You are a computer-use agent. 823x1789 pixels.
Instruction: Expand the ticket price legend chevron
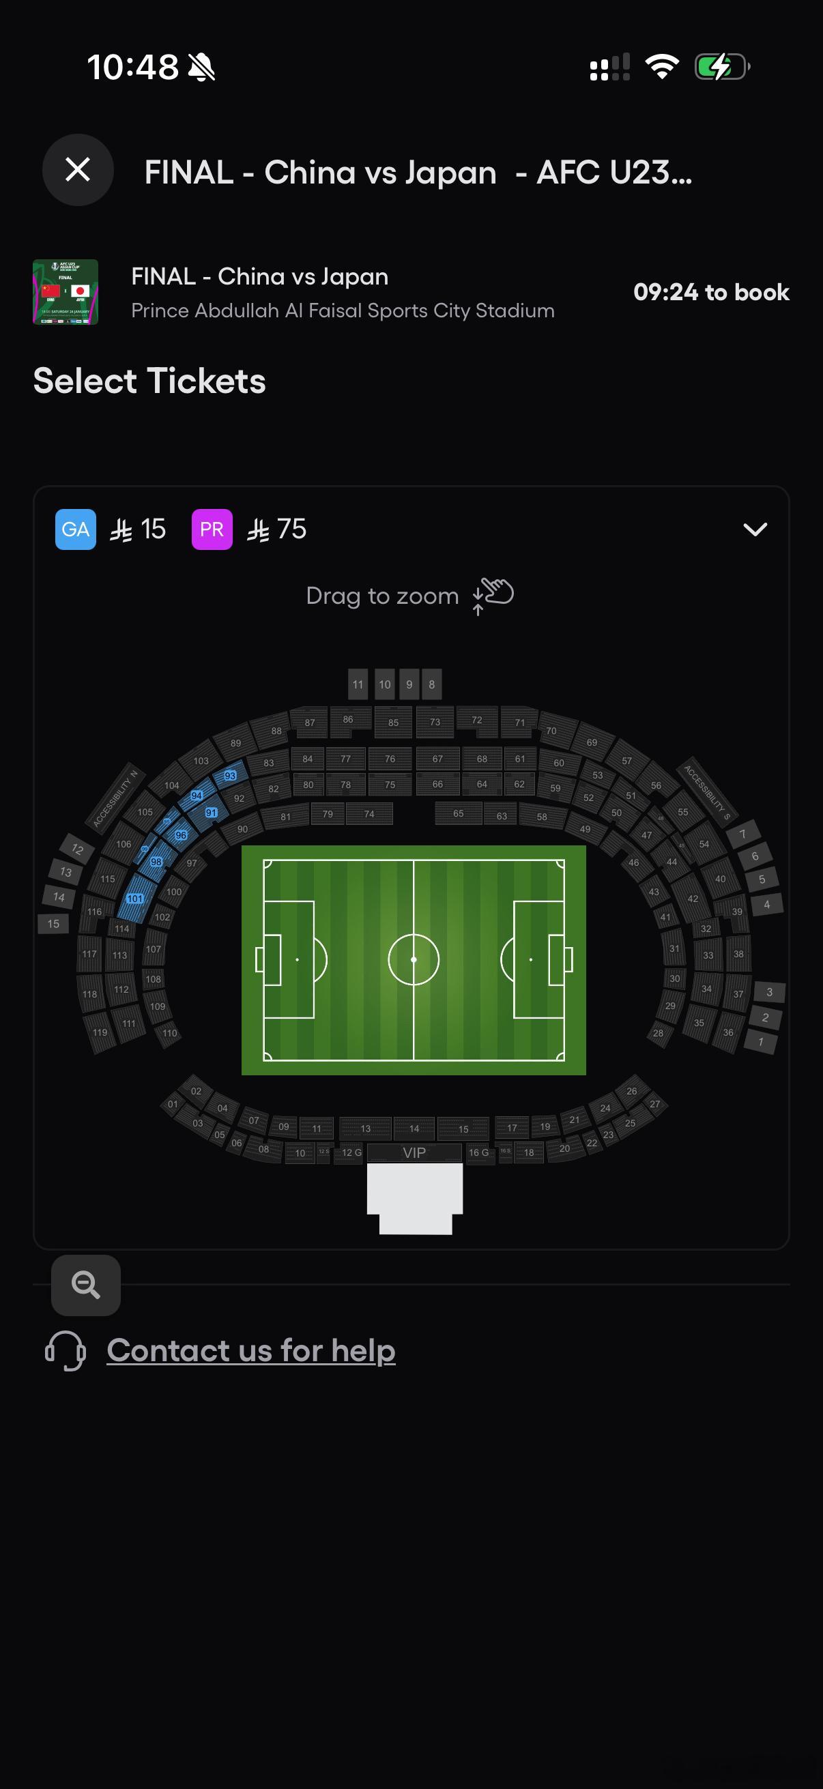[x=755, y=530]
